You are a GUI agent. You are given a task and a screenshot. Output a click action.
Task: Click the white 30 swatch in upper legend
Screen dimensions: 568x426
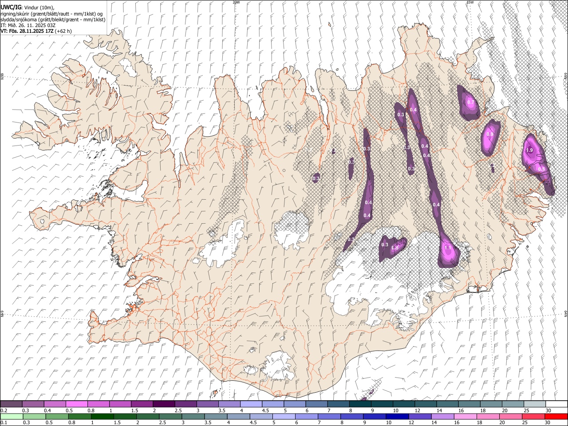click(x=557, y=404)
